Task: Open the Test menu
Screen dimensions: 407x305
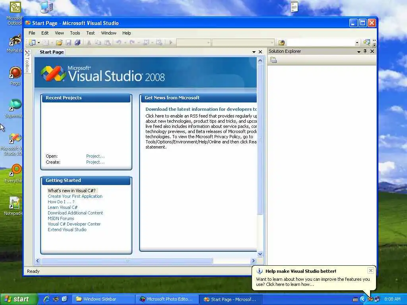Action: coord(90,33)
